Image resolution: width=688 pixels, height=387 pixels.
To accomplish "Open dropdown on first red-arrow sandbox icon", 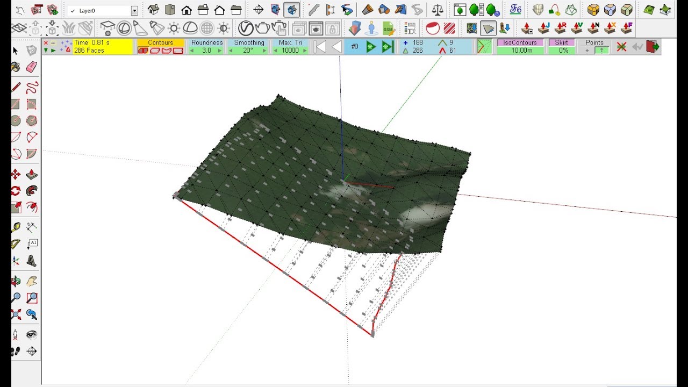I will click(x=531, y=32).
